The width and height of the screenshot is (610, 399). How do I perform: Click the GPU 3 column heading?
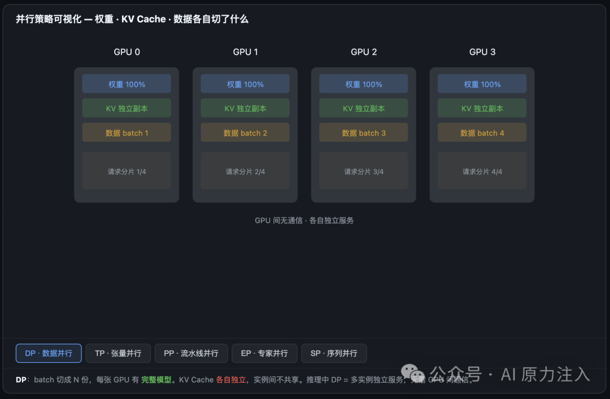[x=482, y=52]
